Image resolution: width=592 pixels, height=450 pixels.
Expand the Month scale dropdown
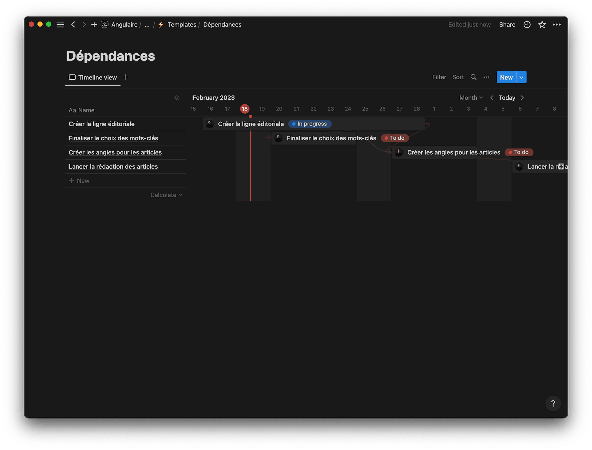click(471, 98)
